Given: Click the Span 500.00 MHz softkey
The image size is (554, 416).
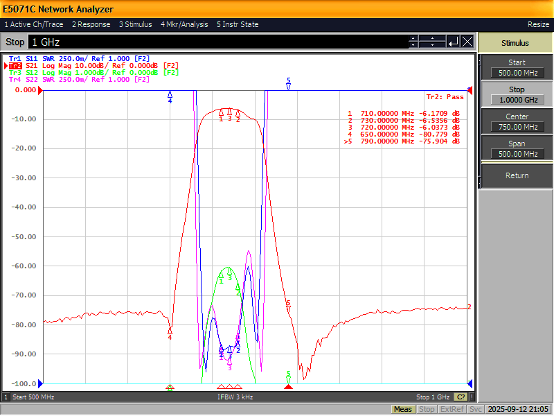Looking at the screenshot, I should pyautogui.click(x=517, y=148).
